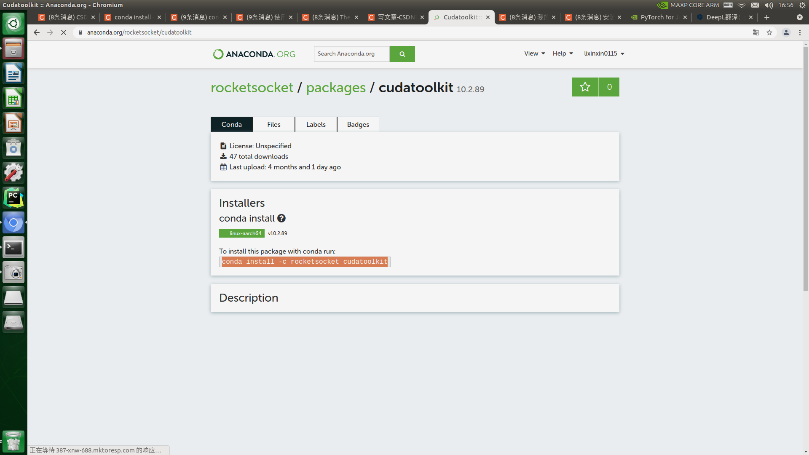Switch to the Labels tab
Viewport: 809px width, 455px height.
click(x=316, y=124)
